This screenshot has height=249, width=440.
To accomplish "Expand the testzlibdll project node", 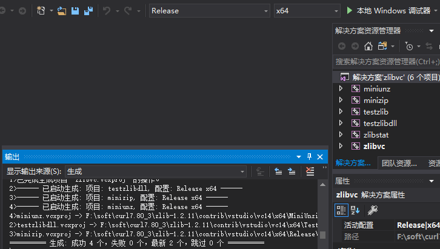I will (x=341, y=123).
